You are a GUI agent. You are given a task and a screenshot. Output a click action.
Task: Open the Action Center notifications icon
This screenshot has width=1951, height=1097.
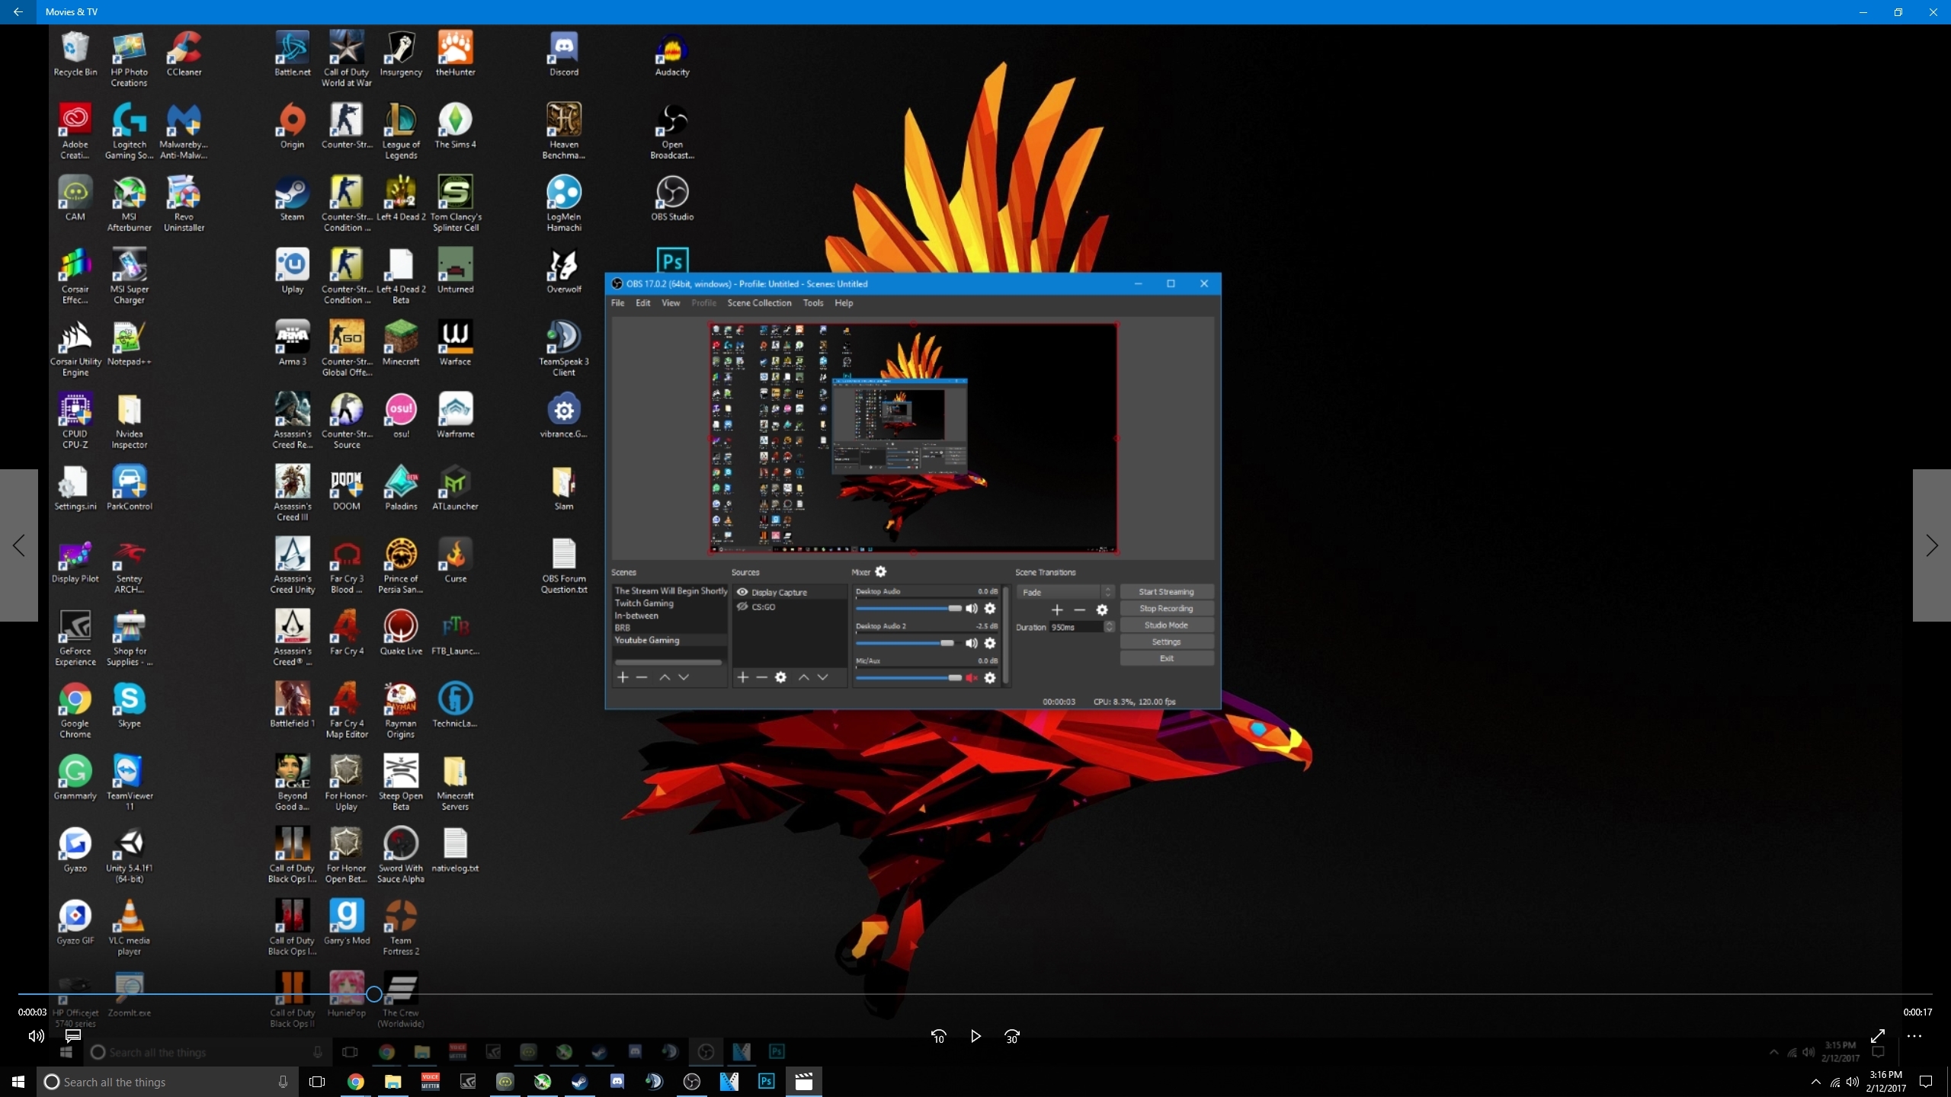tap(1926, 1082)
